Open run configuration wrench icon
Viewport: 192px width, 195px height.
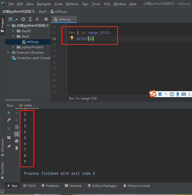click(9, 120)
